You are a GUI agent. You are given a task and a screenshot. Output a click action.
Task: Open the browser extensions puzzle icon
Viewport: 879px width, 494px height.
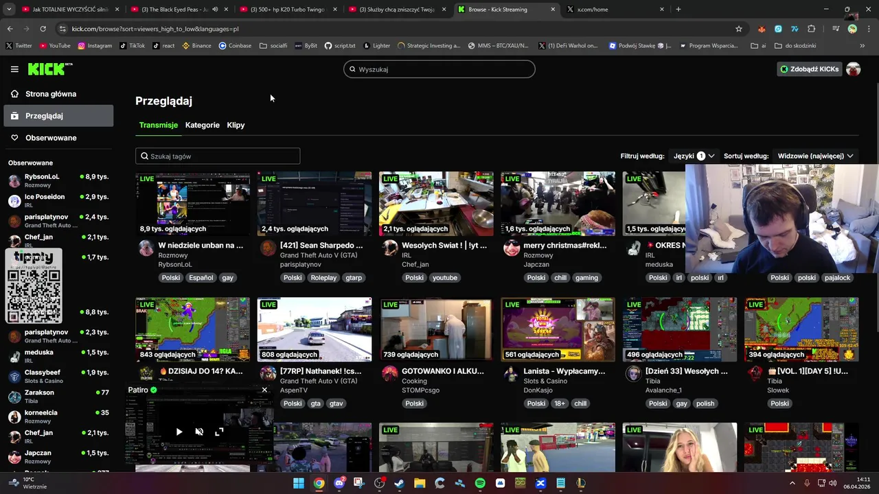(812, 29)
